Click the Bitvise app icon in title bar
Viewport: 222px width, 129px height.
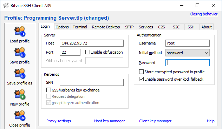pos(6,6)
